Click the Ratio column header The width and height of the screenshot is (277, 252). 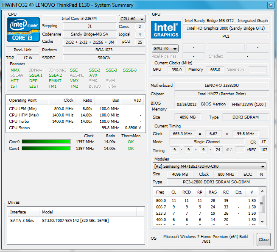point(85,100)
